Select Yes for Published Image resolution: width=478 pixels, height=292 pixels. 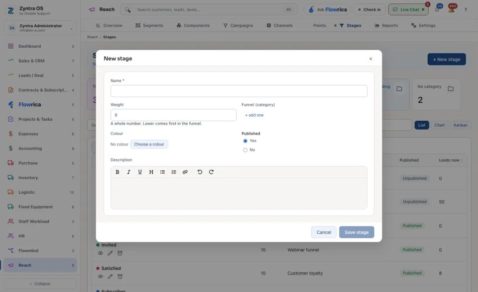pyautogui.click(x=245, y=141)
